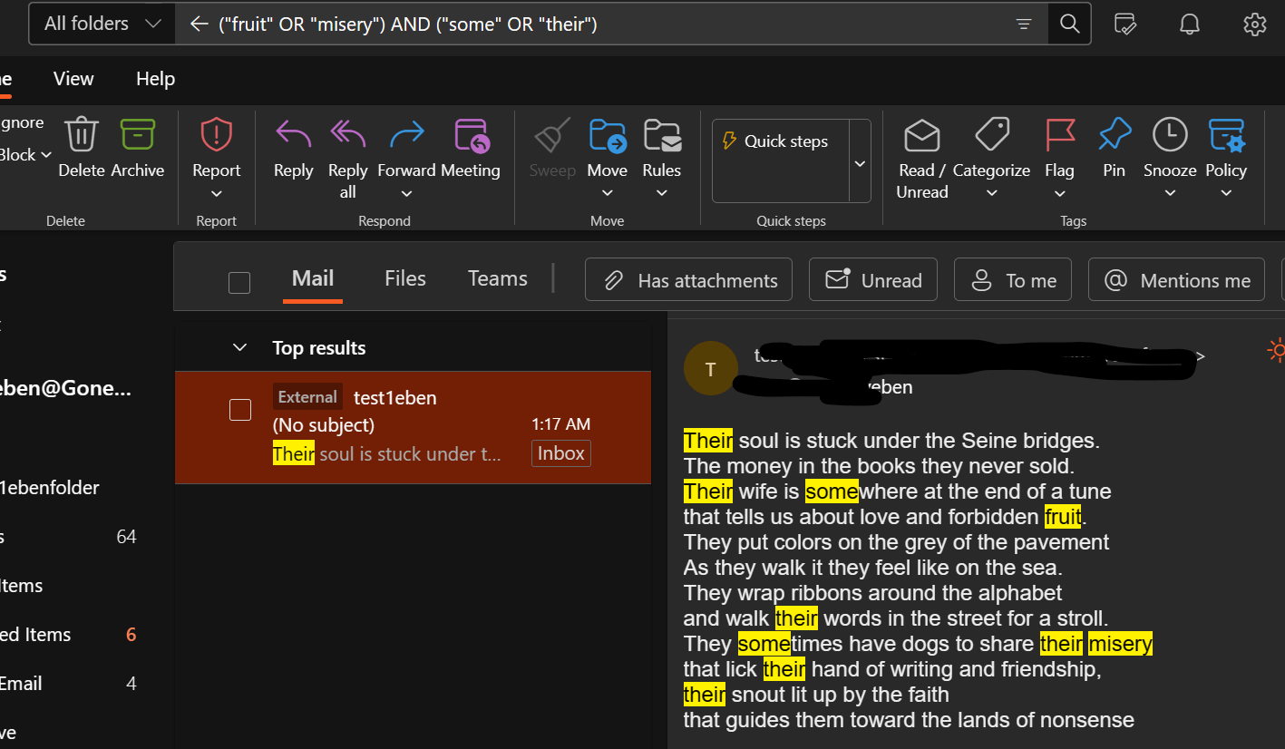Expand the Quick steps gallery arrow
The width and height of the screenshot is (1285, 749).
point(861,162)
